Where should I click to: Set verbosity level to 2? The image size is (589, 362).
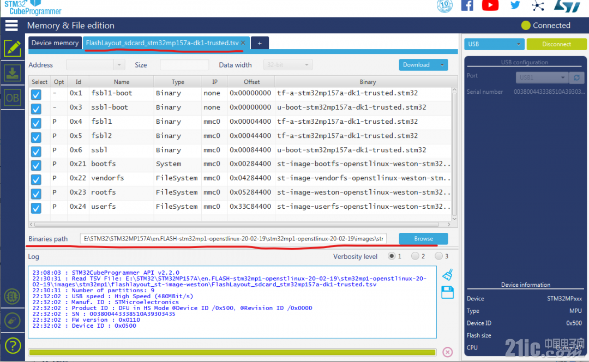point(415,256)
